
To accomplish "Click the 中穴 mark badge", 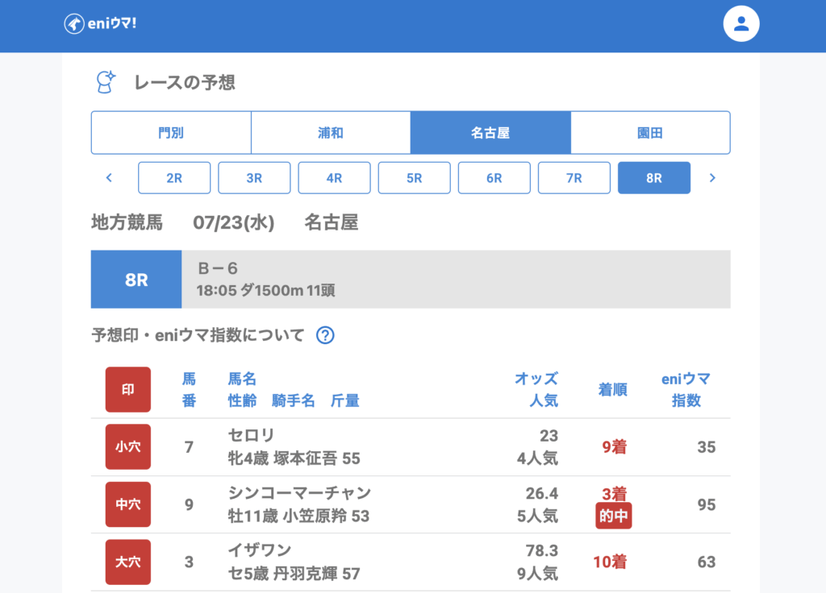I will [128, 504].
